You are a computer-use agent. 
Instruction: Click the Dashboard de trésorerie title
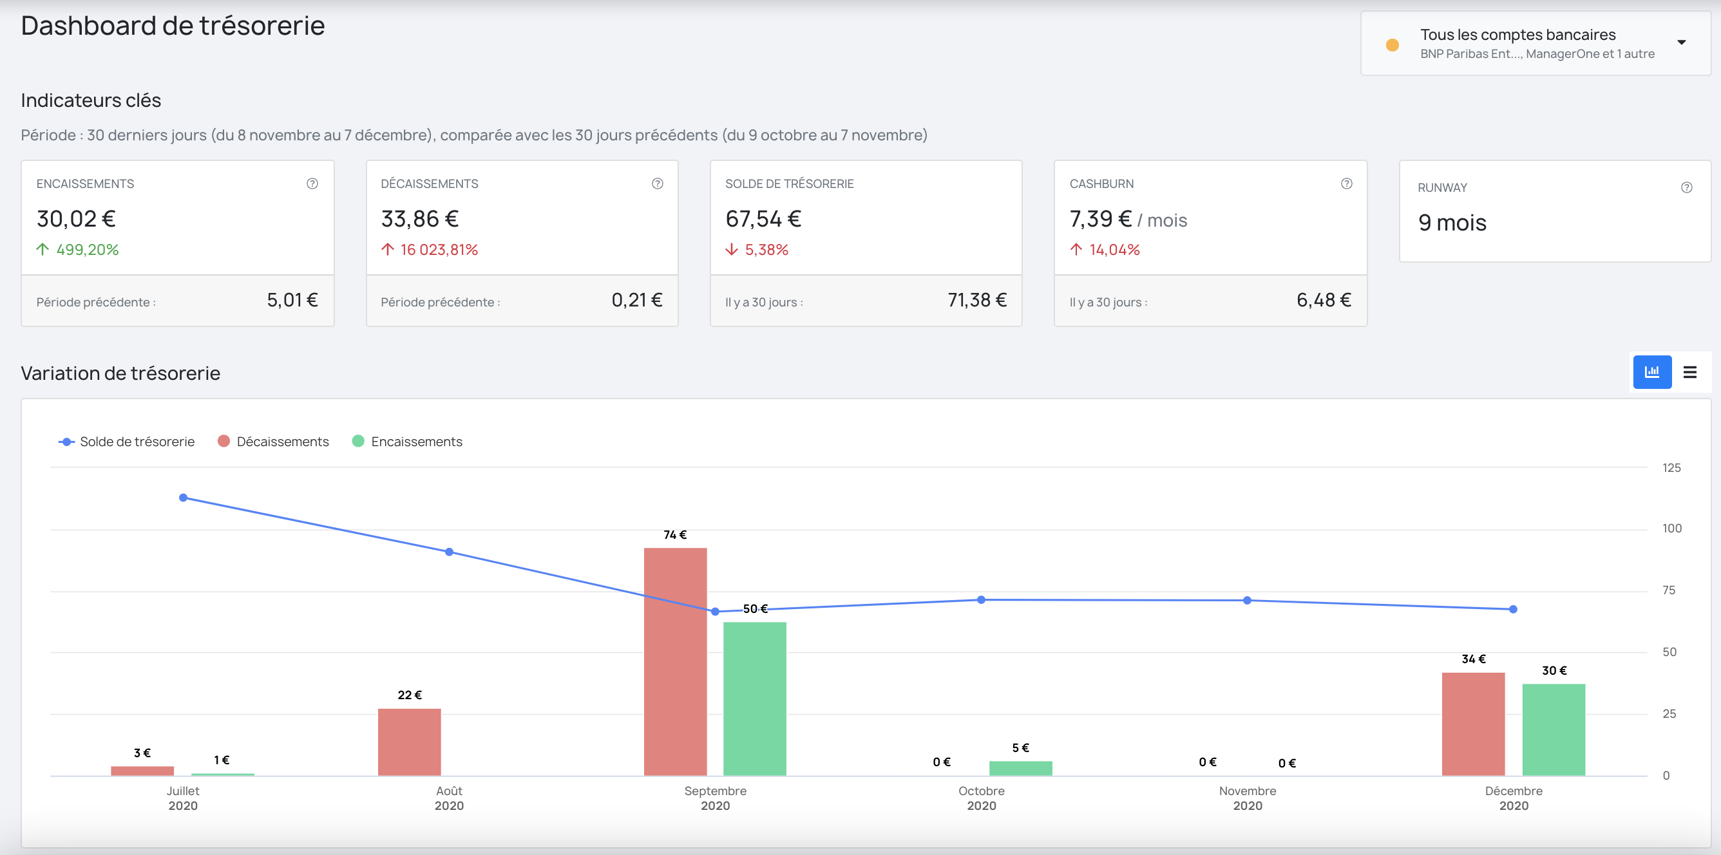173,25
